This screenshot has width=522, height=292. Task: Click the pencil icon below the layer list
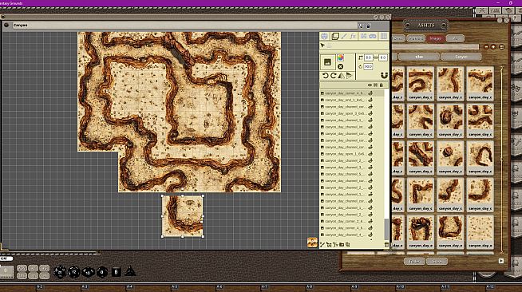point(322,245)
